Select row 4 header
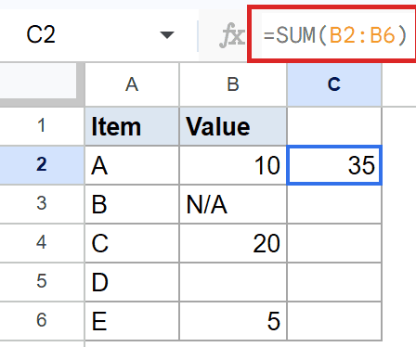Viewport: 416px width, 347px height. click(x=42, y=243)
